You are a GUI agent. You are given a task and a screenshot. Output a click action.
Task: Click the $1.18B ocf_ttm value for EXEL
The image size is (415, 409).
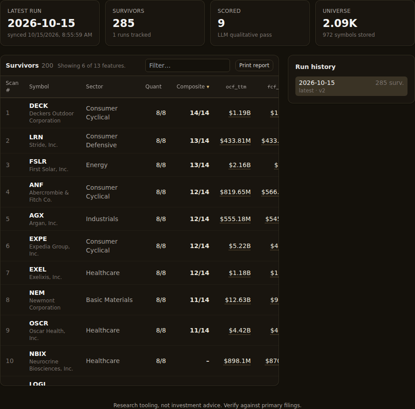(240, 273)
